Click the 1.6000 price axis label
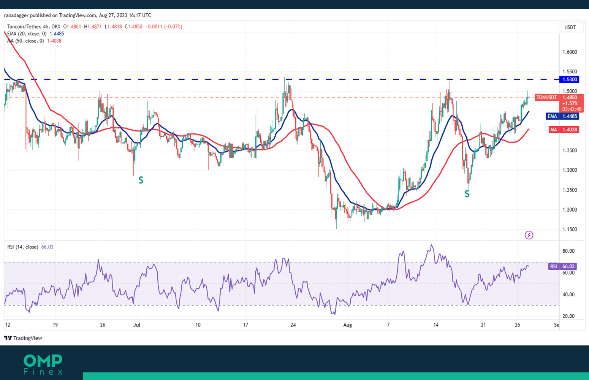Viewport: 589px width, 380px height. (x=570, y=52)
